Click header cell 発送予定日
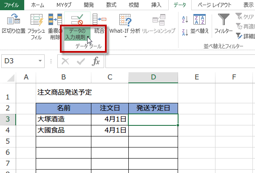255x173 pixels. 153,108
